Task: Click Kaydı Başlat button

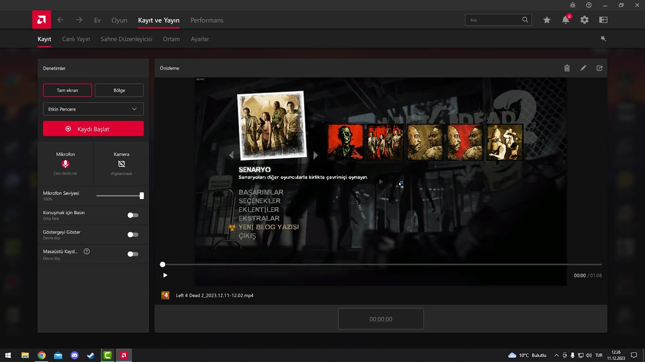Action: (x=93, y=129)
